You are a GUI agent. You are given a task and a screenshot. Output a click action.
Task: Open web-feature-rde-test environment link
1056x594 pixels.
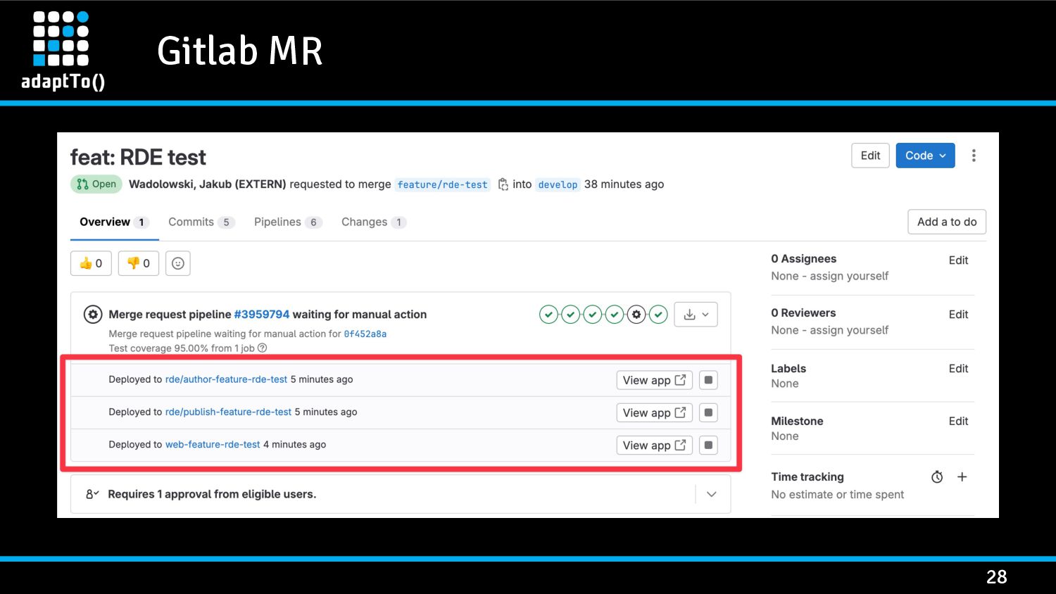coord(213,445)
